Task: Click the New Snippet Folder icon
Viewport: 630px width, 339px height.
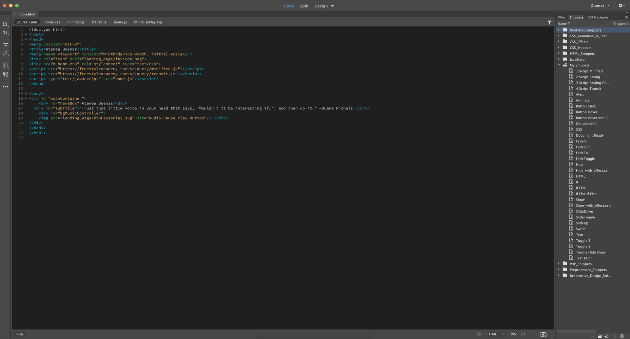Action: click(599, 336)
